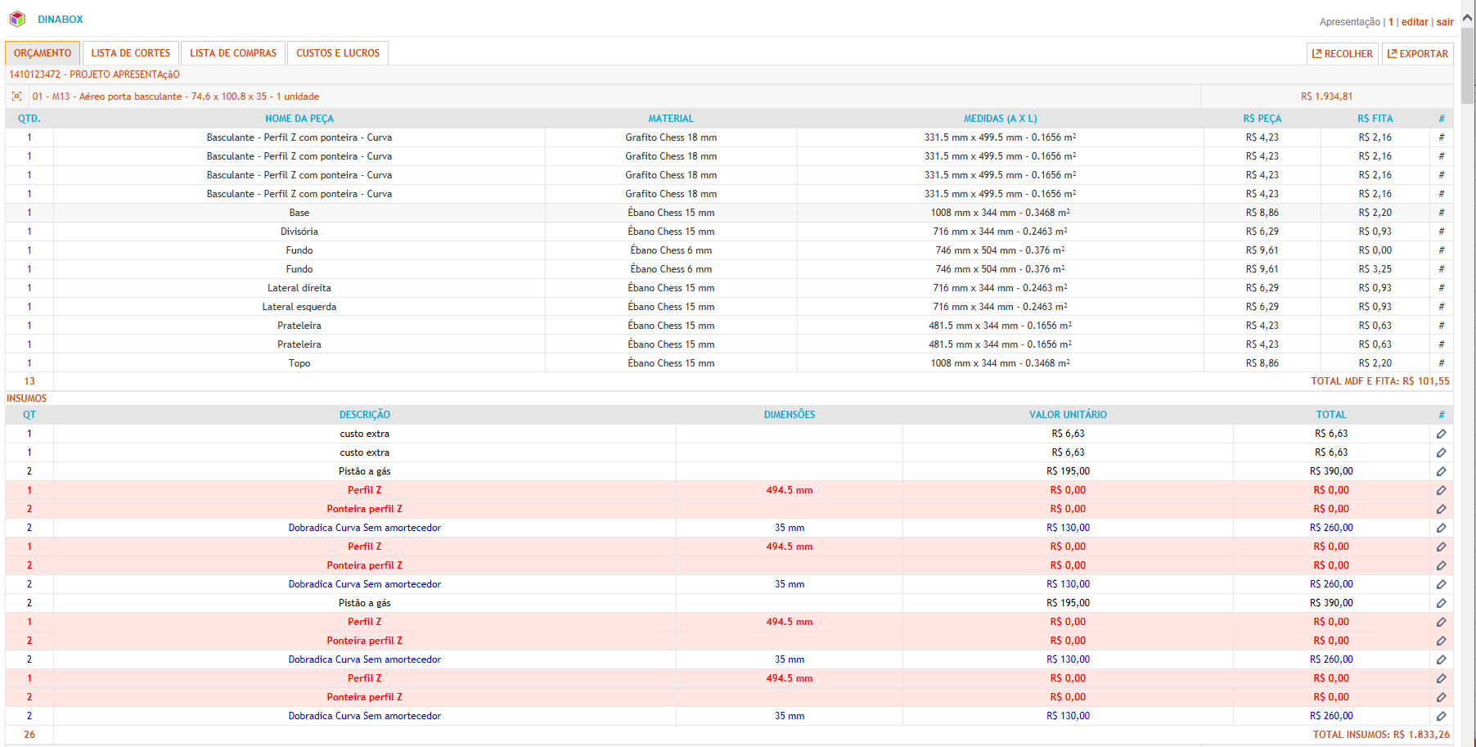
Task: Click the INSUMOS section heading
Action: (27, 398)
